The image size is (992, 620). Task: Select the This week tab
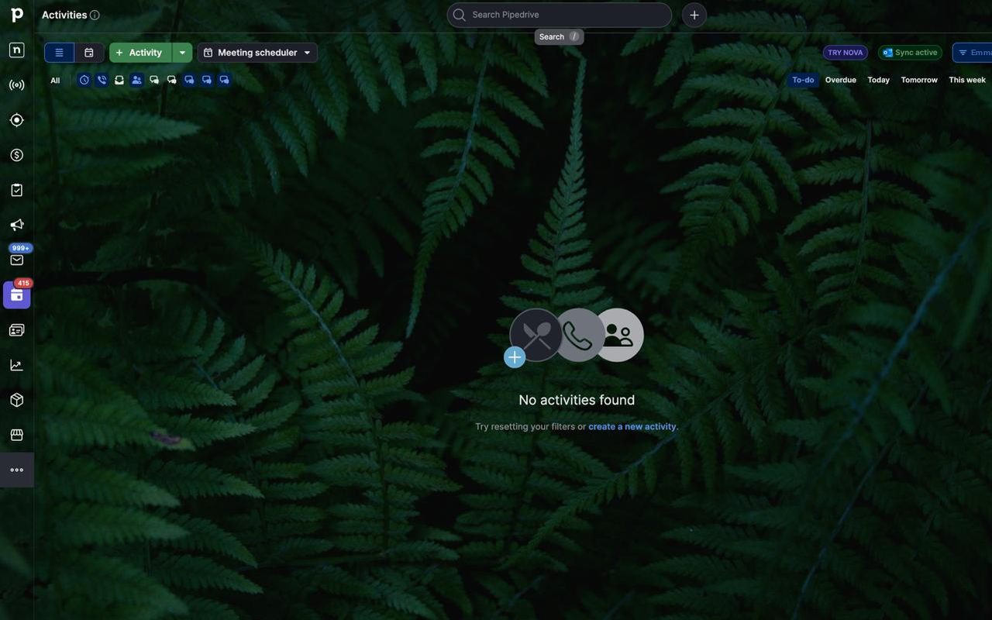click(x=967, y=80)
